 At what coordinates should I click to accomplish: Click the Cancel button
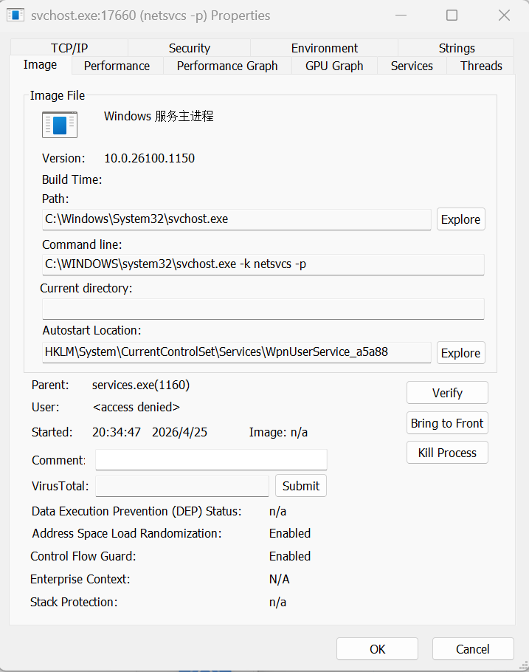[x=473, y=649]
